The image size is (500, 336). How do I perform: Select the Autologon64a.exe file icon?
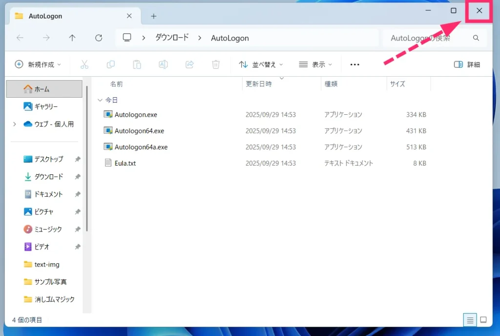pos(108,147)
